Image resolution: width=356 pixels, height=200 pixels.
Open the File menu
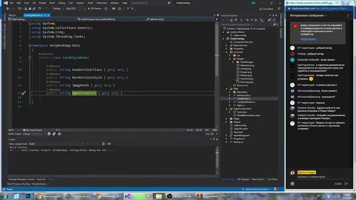pos(12,3)
